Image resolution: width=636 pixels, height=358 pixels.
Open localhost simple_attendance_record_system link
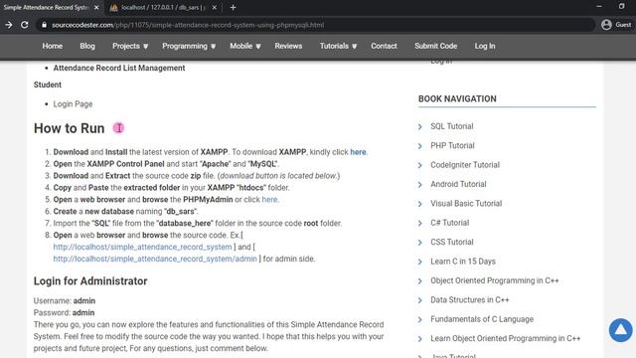click(x=142, y=247)
